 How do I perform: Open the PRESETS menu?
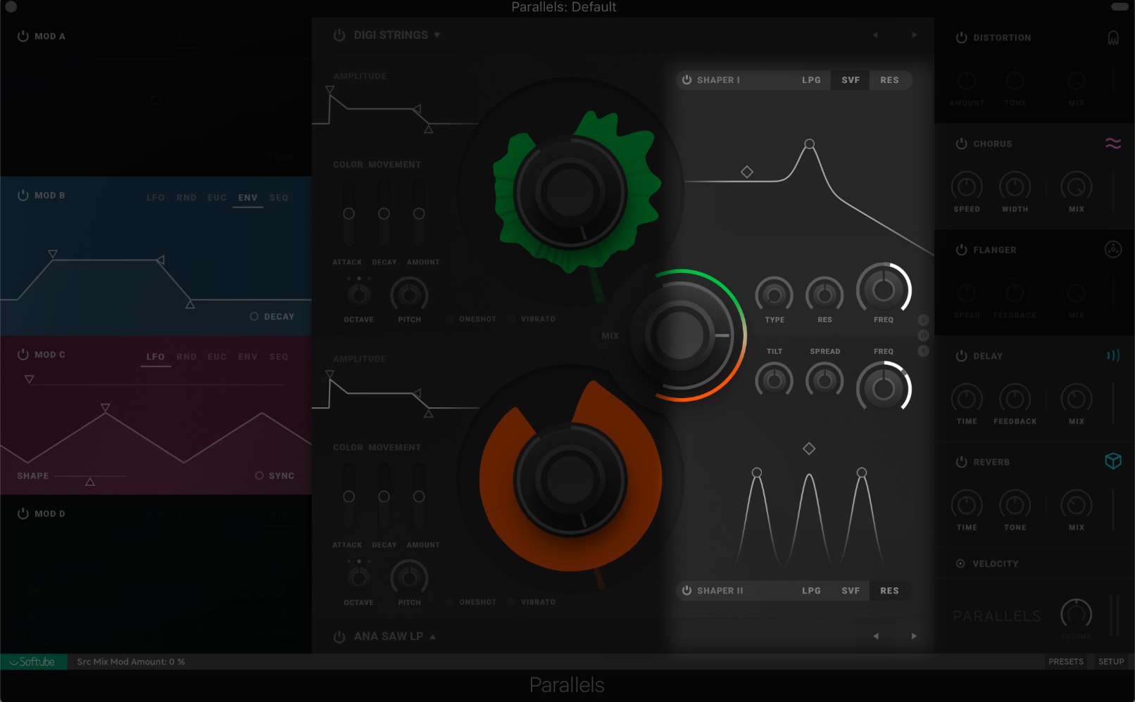click(1066, 662)
